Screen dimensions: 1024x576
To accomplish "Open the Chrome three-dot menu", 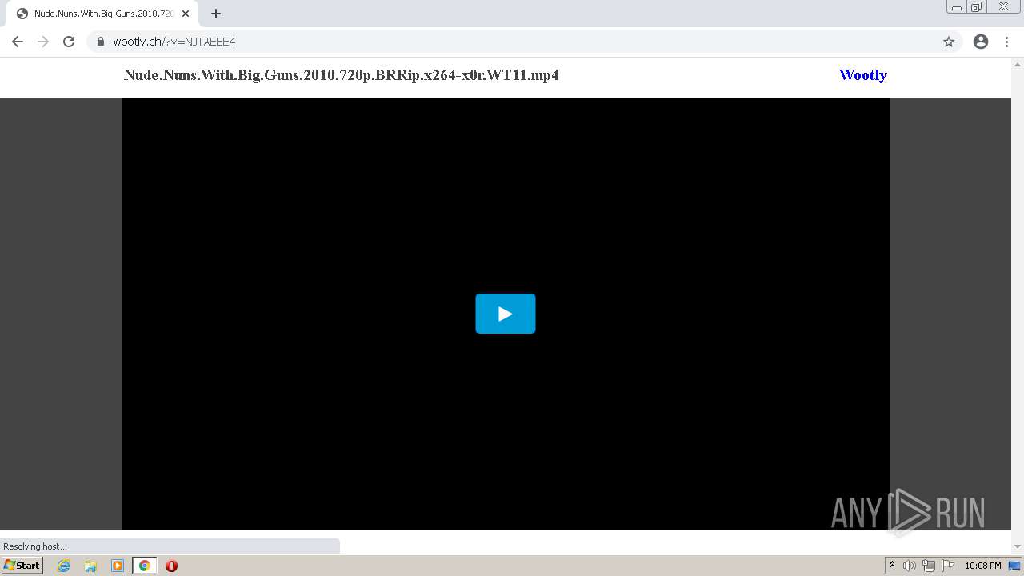I will point(1007,42).
